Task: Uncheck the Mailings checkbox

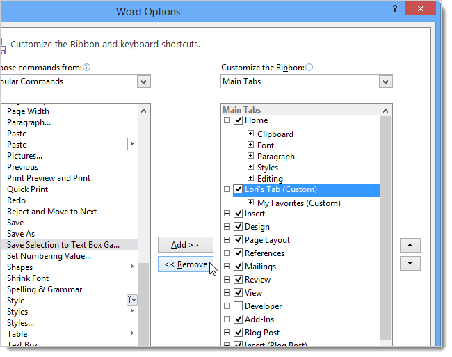Action: [238, 266]
